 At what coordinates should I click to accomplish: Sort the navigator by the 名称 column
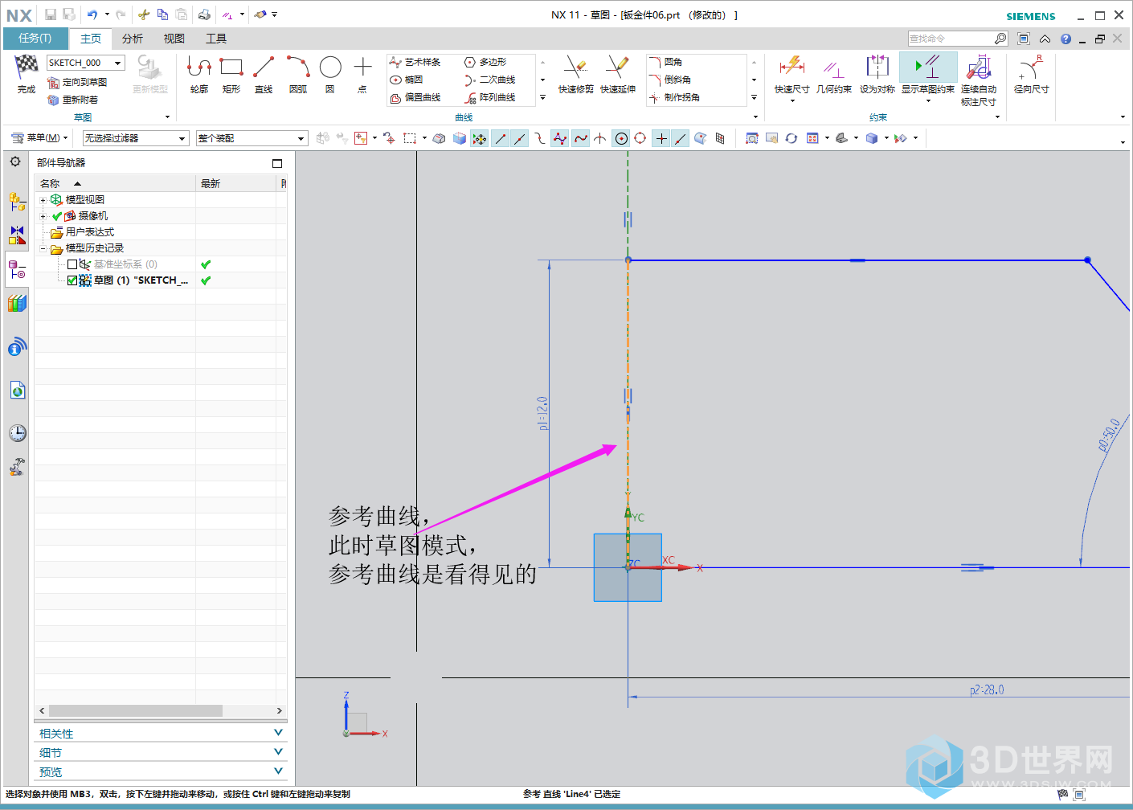coord(116,184)
